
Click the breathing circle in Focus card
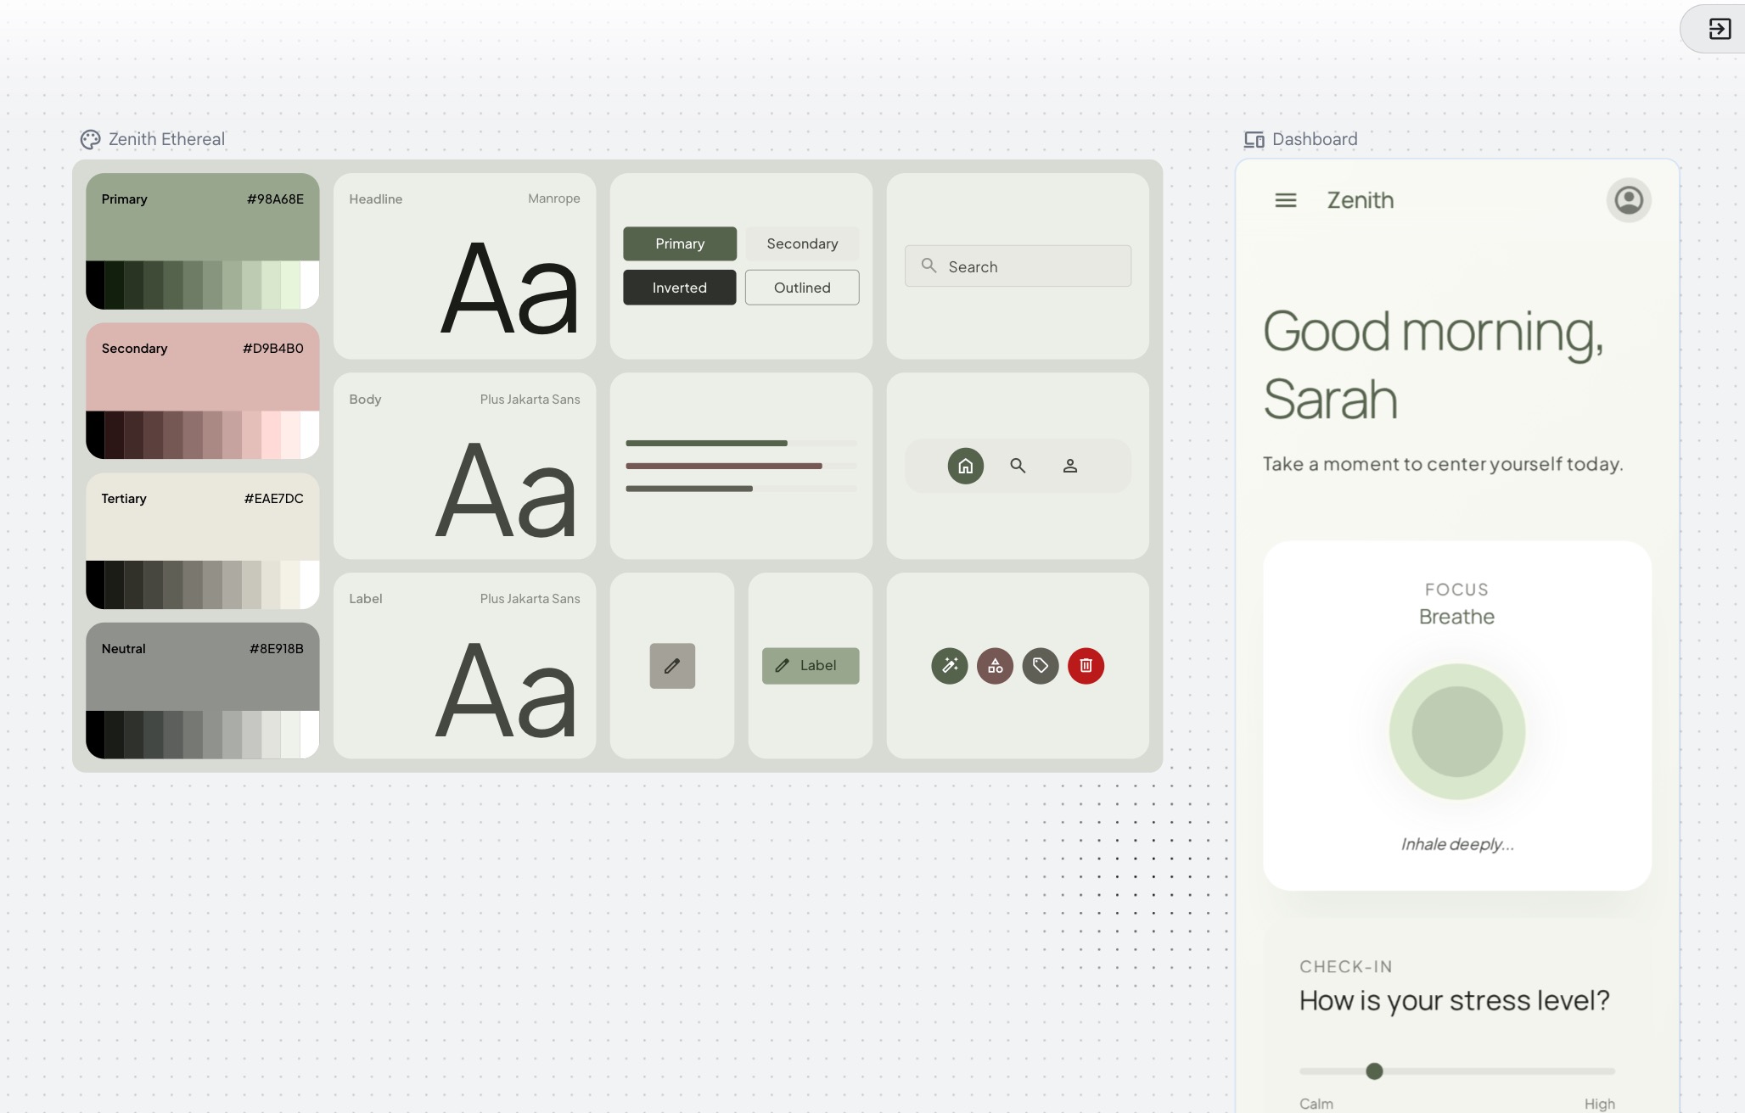pos(1457,731)
